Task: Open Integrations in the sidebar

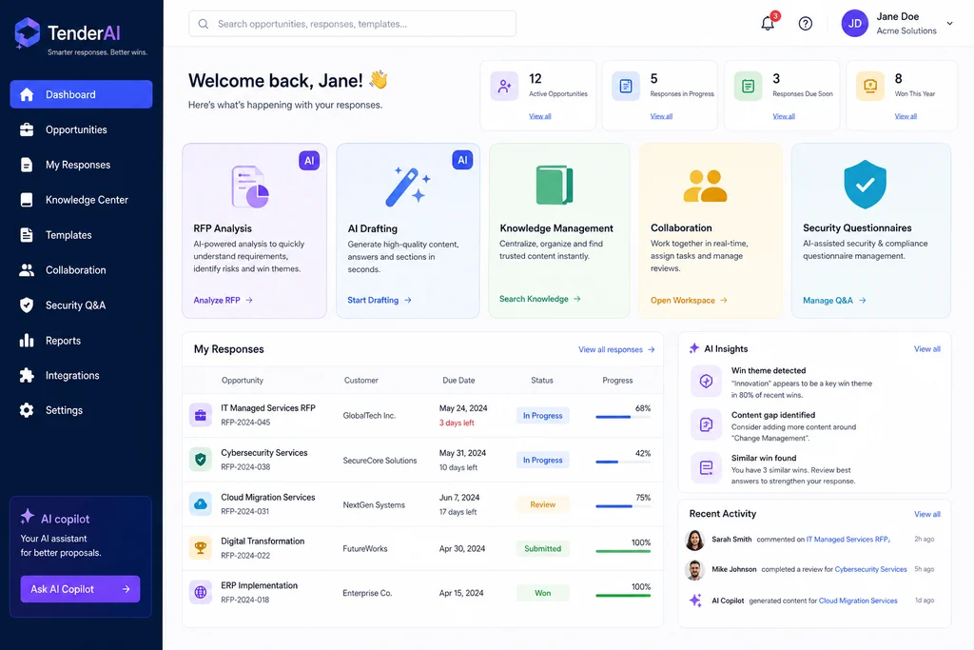Action: (81, 375)
